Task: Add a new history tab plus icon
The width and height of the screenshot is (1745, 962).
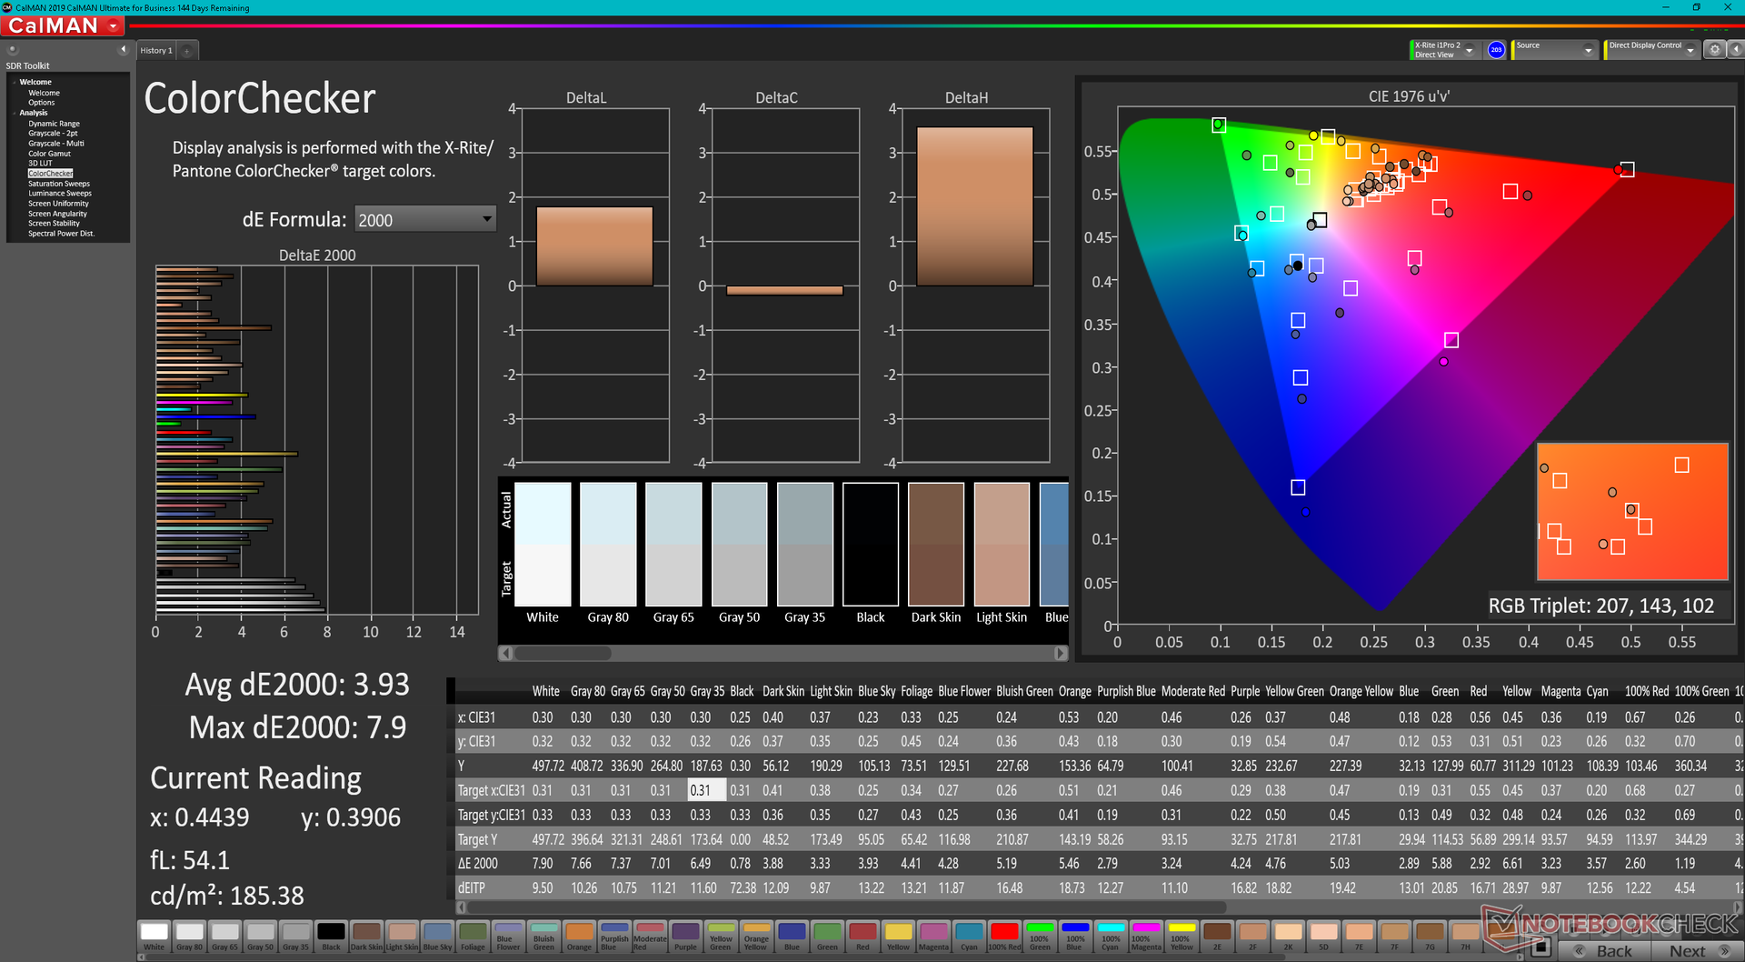Action: (x=187, y=51)
